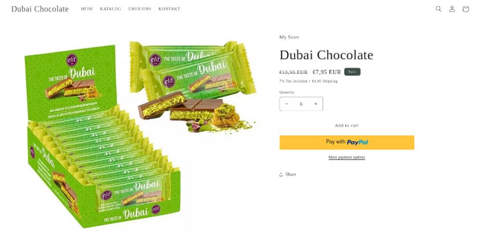Viewport: 481px width, 231px height.
Task: Click the Share icon link
Action: [x=288, y=174]
